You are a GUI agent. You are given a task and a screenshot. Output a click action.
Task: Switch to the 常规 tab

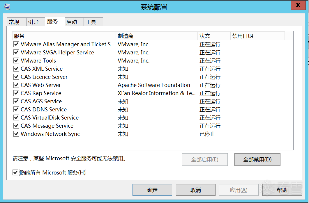[14, 22]
